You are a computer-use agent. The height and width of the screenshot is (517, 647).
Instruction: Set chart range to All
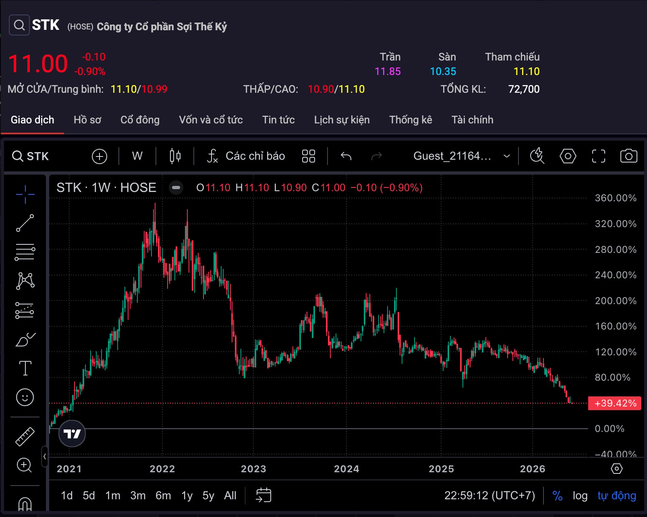[x=230, y=496]
